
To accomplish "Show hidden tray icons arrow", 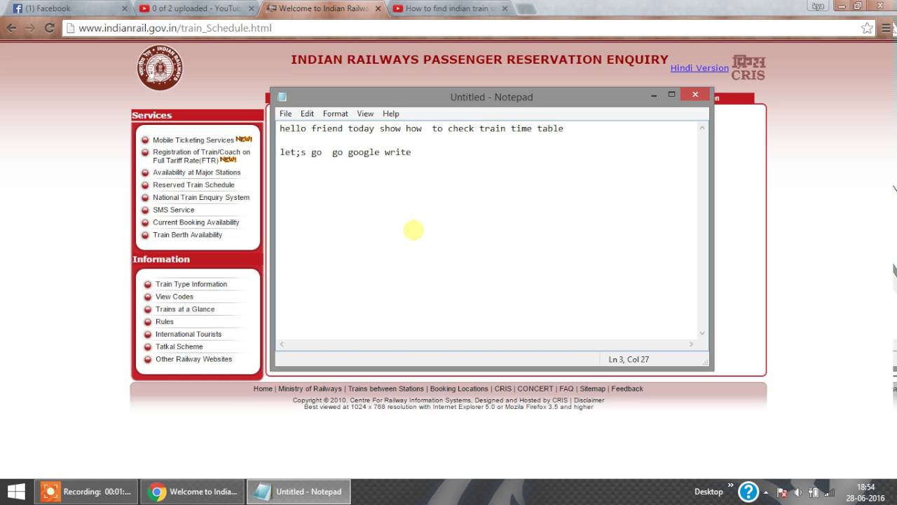I will tap(765, 492).
